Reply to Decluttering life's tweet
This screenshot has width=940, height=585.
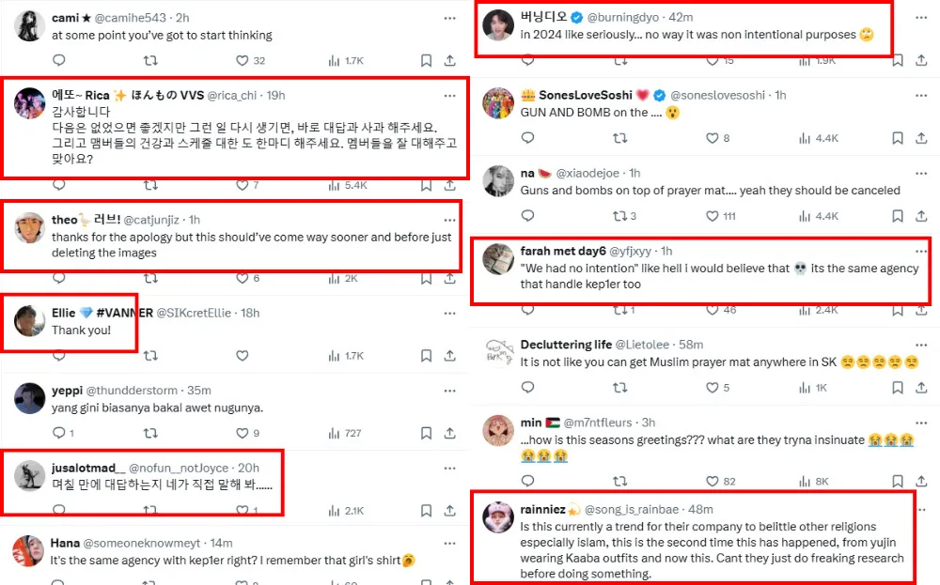(527, 388)
